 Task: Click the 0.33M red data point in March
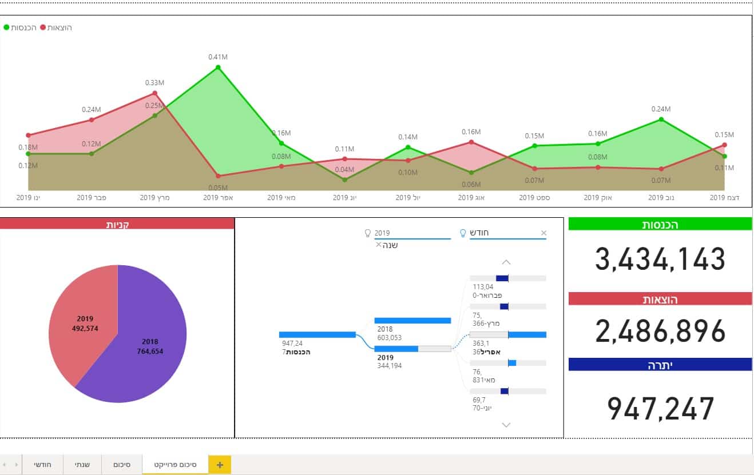[154, 93]
